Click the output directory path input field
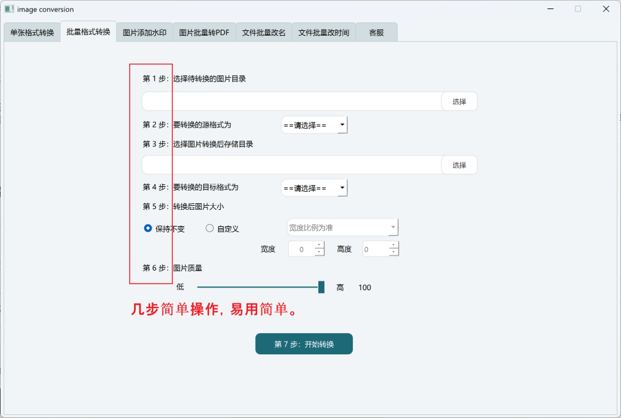This screenshot has width=621, height=418. 291,165
